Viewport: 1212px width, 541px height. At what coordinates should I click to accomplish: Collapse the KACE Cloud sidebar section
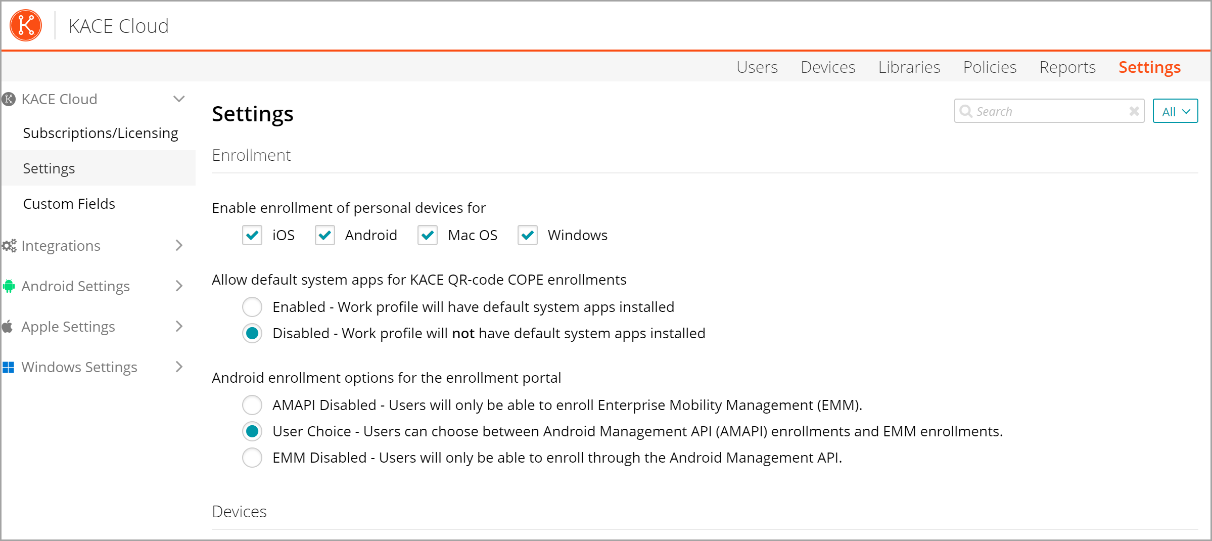pos(179,99)
